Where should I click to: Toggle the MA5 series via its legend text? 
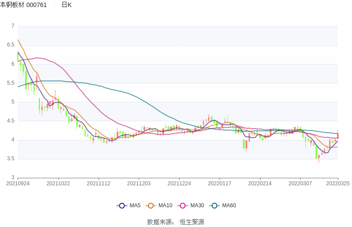pos(135,205)
